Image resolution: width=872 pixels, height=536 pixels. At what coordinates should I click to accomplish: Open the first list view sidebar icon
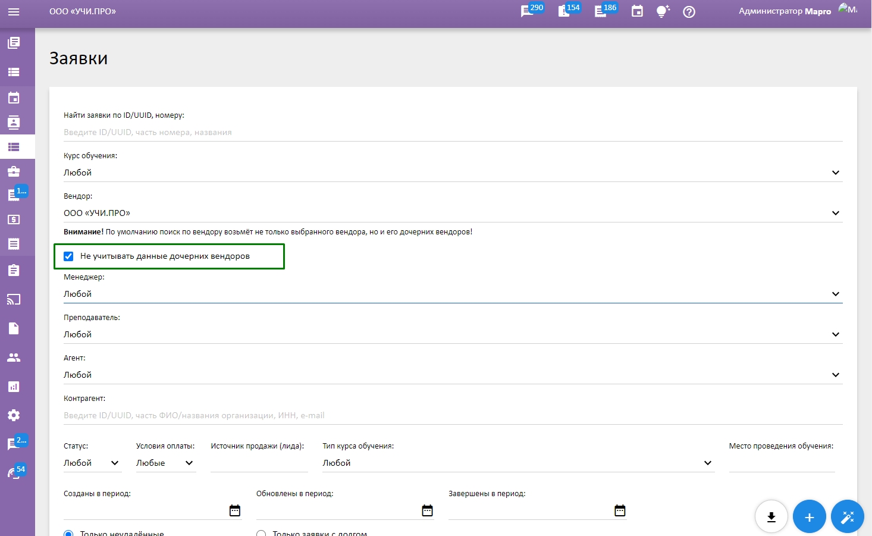[x=14, y=72]
